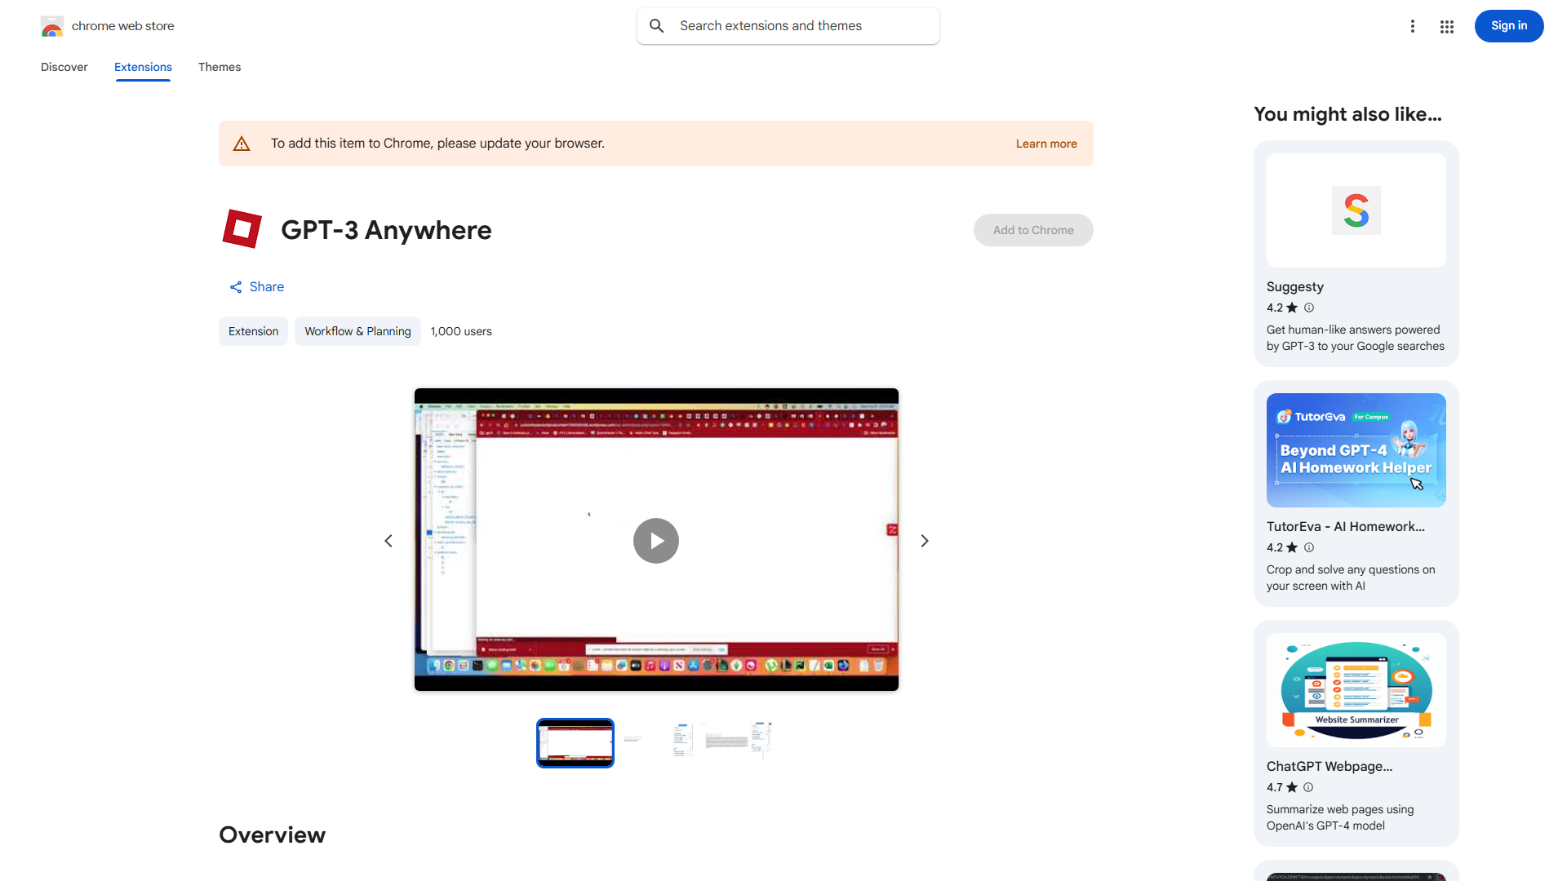Click the Workflow & Planning category chip
The width and height of the screenshot is (1567, 881).
357,331
